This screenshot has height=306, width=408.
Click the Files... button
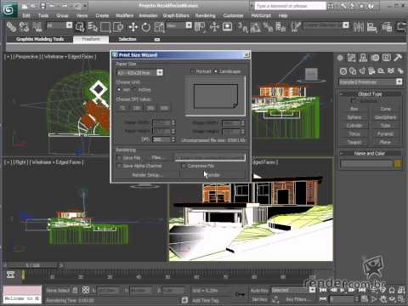point(157,157)
